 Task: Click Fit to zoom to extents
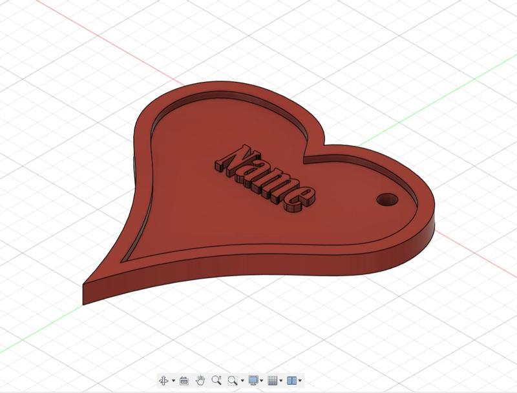click(233, 381)
